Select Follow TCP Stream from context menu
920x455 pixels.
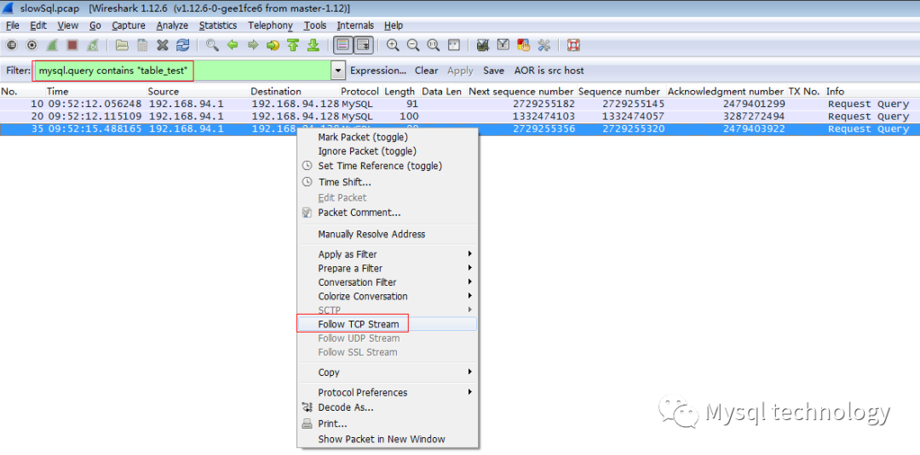tap(358, 324)
